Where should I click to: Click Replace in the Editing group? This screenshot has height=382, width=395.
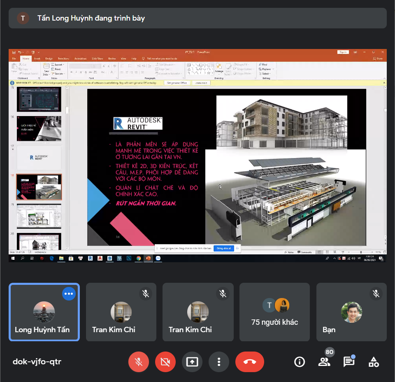[266, 69]
